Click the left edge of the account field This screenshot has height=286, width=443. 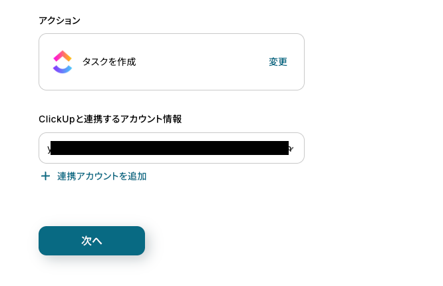pyautogui.click(x=45, y=148)
